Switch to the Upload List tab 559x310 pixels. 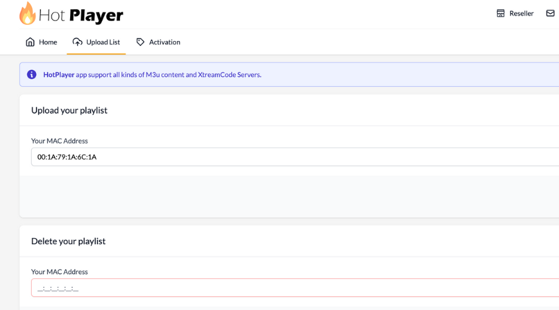click(96, 42)
